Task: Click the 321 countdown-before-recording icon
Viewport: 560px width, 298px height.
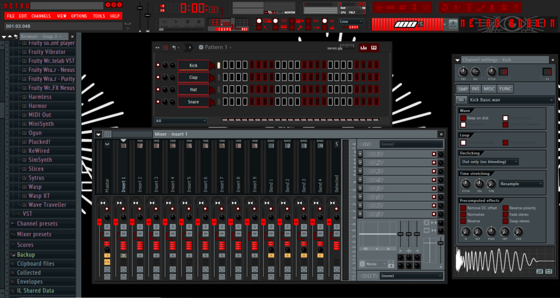Action: pos(284,21)
